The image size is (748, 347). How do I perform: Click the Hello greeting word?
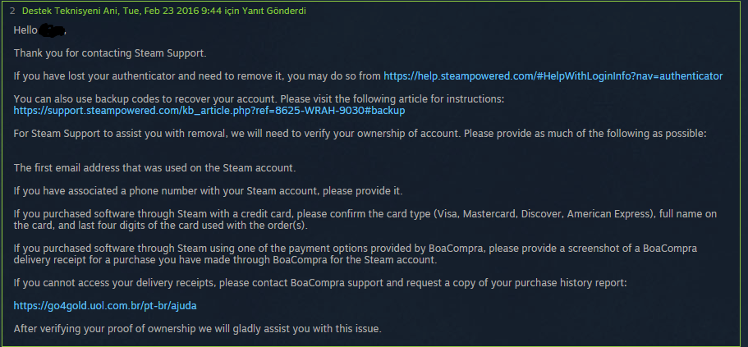click(27, 30)
